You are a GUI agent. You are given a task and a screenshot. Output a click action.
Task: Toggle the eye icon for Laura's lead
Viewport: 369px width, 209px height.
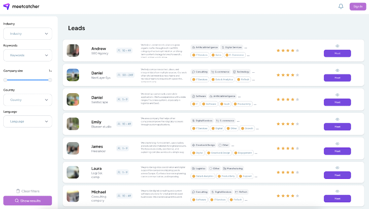pos(337,168)
